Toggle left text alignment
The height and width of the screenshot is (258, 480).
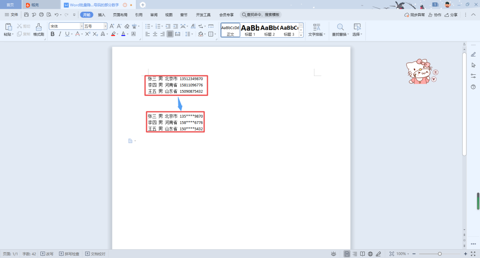(x=148, y=34)
